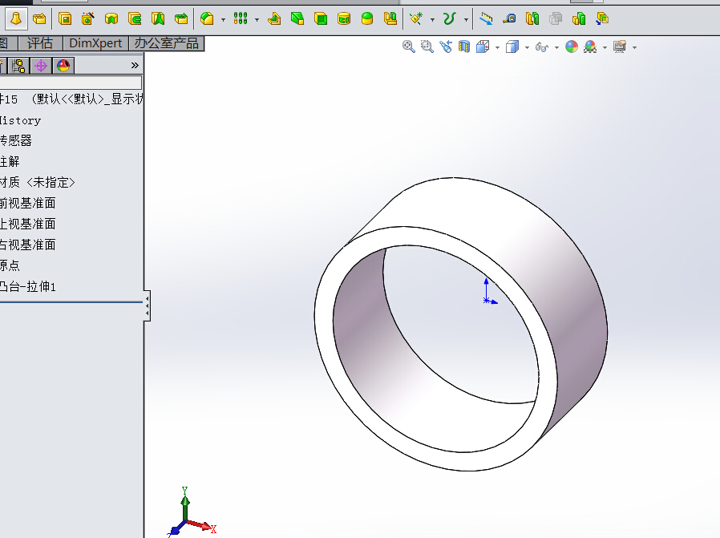Select the Revolved Cut tool
This screenshot has height=538, width=720.
pos(111,18)
